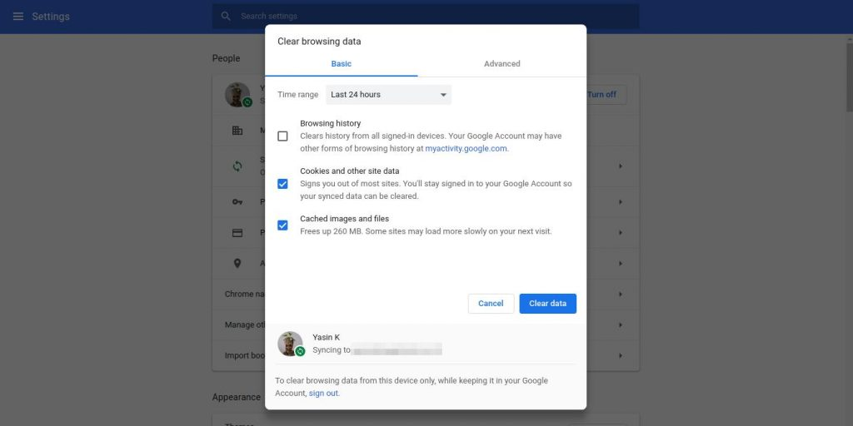Expand the payment methods row arrow
The width and height of the screenshot is (853, 426).
pos(620,233)
